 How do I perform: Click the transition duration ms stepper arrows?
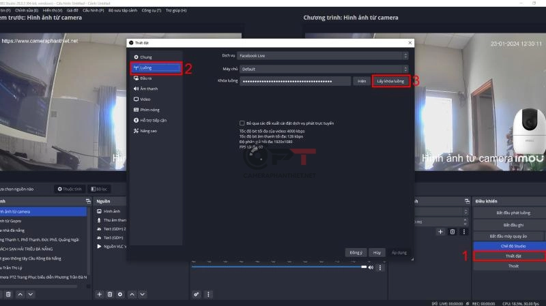465,221
